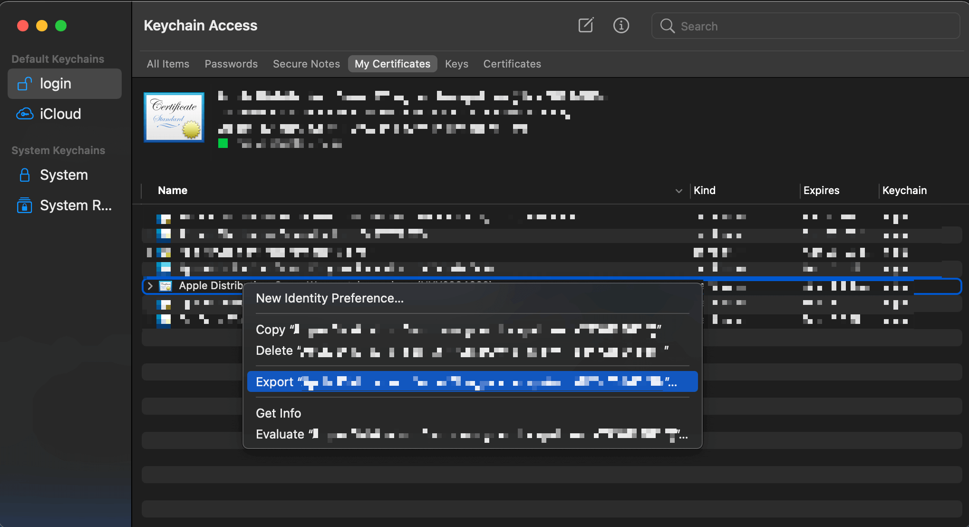Choose Export from the context menu
Image resolution: width=969 pixels, height=527 pixels.
pyautogui.click(x=275, y=382)
